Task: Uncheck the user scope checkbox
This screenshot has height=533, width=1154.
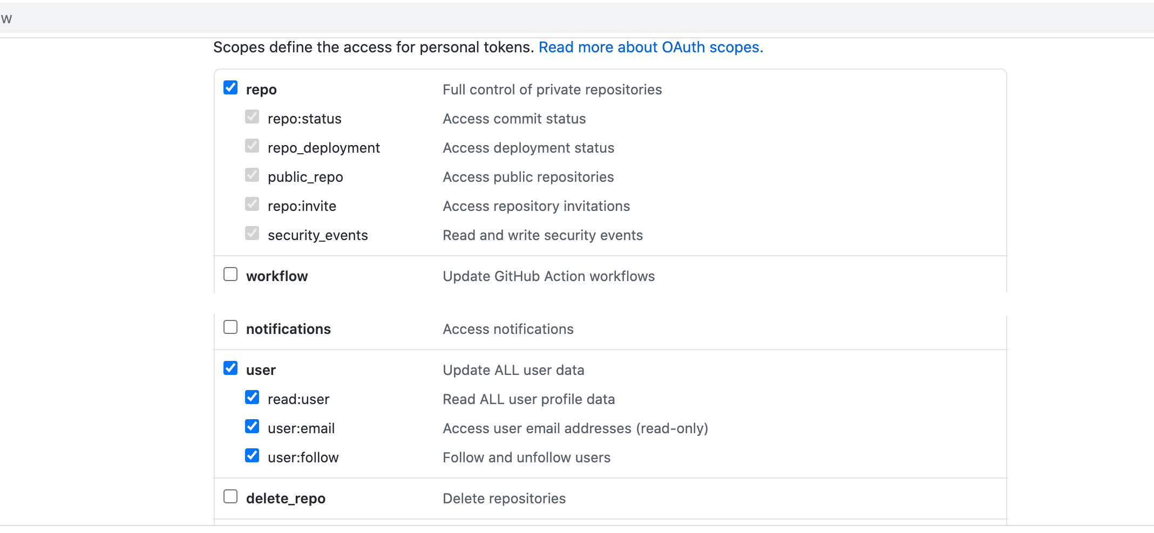Action: click(x=230, y=368)
